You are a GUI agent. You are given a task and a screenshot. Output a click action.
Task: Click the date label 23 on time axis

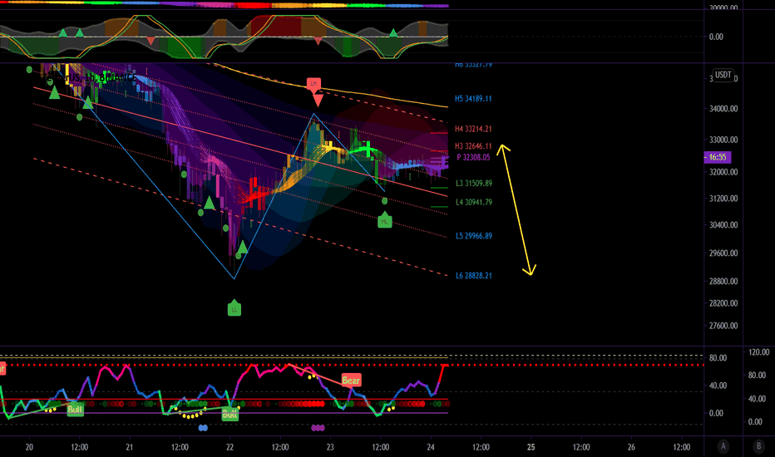[x=330, y=447]
